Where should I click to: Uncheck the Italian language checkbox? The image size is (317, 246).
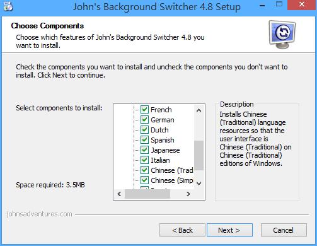coord(144,160)
